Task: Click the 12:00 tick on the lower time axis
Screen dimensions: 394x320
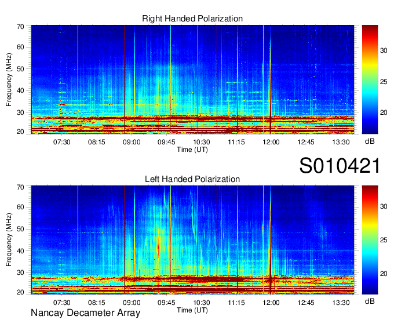Action: tap(271, 303)
